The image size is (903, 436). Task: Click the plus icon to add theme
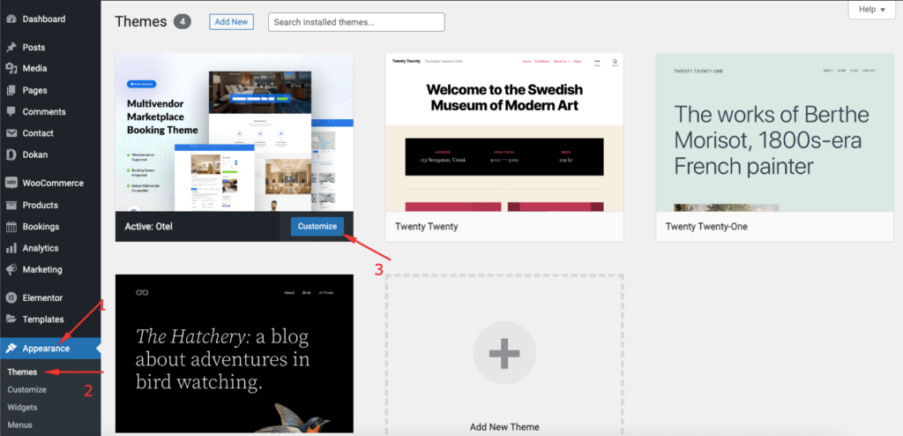tap(504, 353)
